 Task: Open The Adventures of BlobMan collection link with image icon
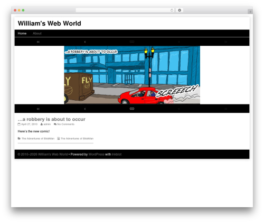[x=77, y=139]
